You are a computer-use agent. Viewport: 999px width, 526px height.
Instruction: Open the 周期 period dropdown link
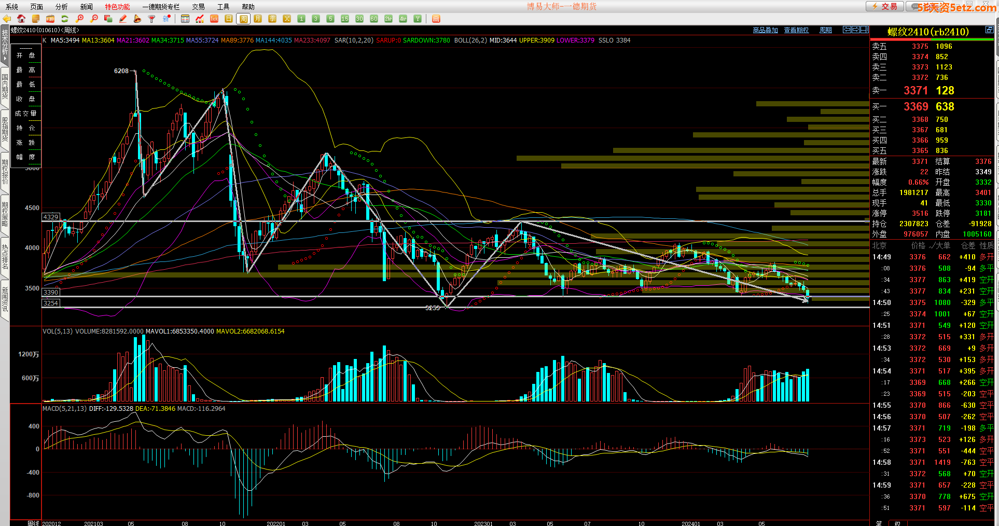click(825, 30)
